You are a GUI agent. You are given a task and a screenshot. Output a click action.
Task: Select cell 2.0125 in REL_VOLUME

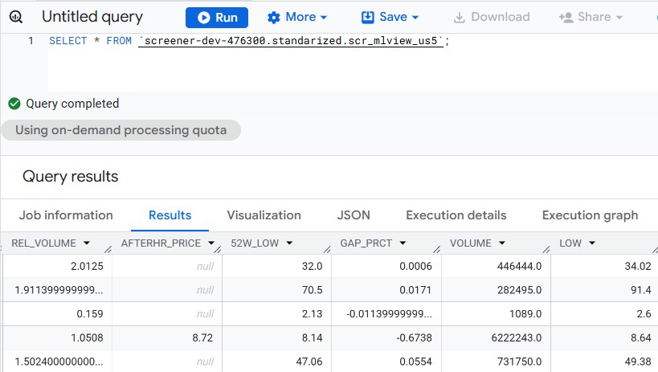pyautogui.click(x=58, y=266)
